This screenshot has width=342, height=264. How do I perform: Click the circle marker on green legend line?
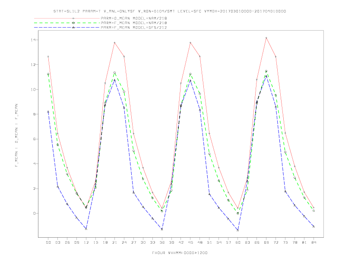(x=73, y=23)
